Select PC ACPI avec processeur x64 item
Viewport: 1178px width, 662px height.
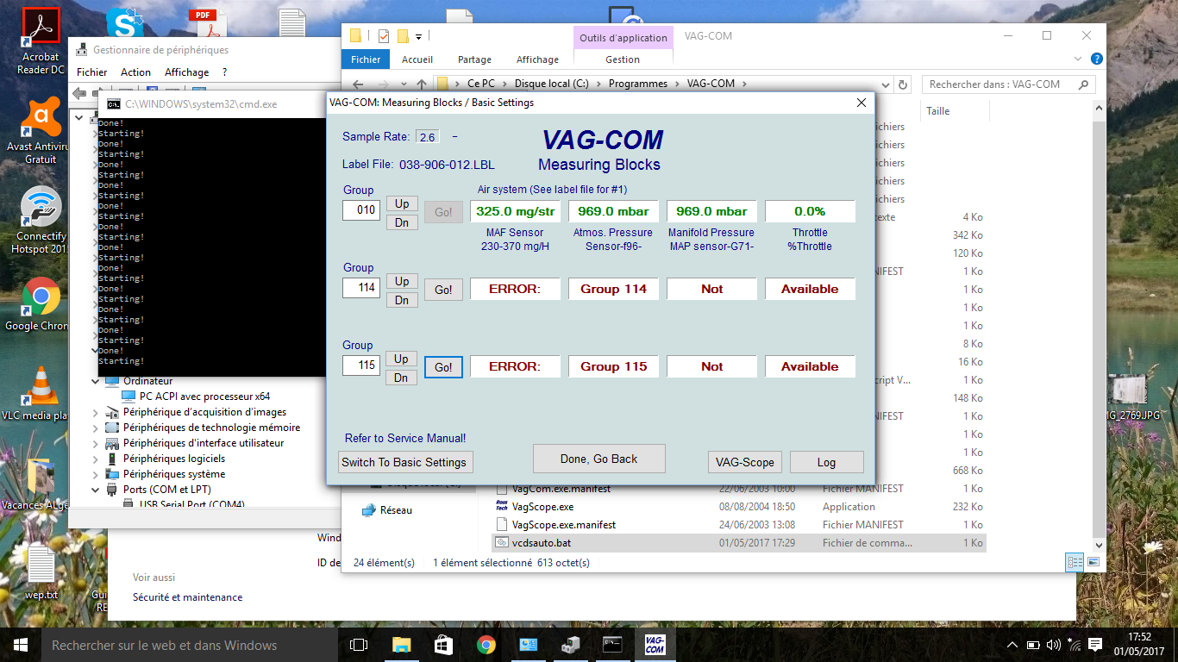point(204,397)
